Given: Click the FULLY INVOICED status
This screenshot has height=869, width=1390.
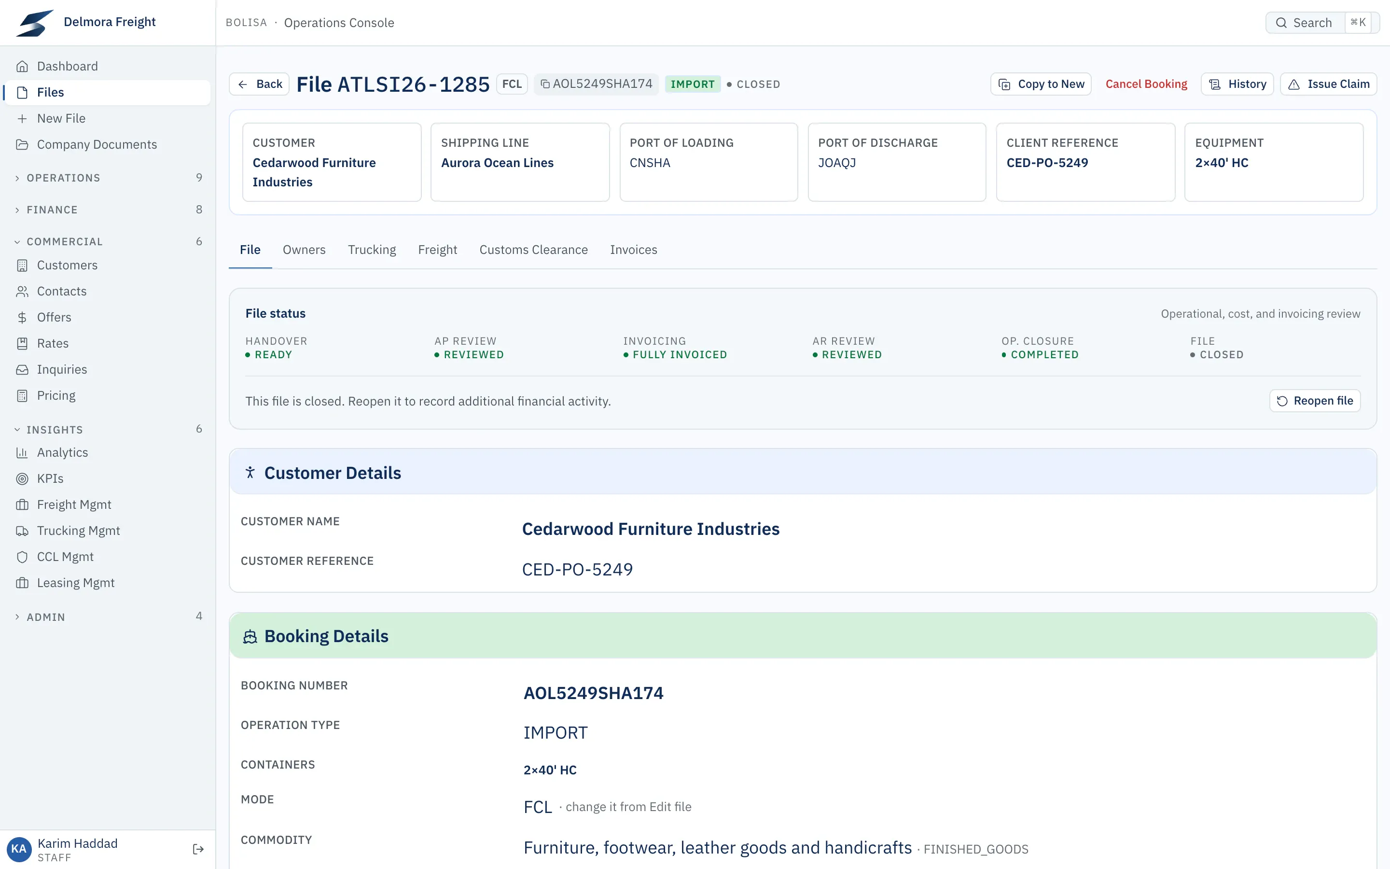Looking at the screenshot, I should [675, 355].
